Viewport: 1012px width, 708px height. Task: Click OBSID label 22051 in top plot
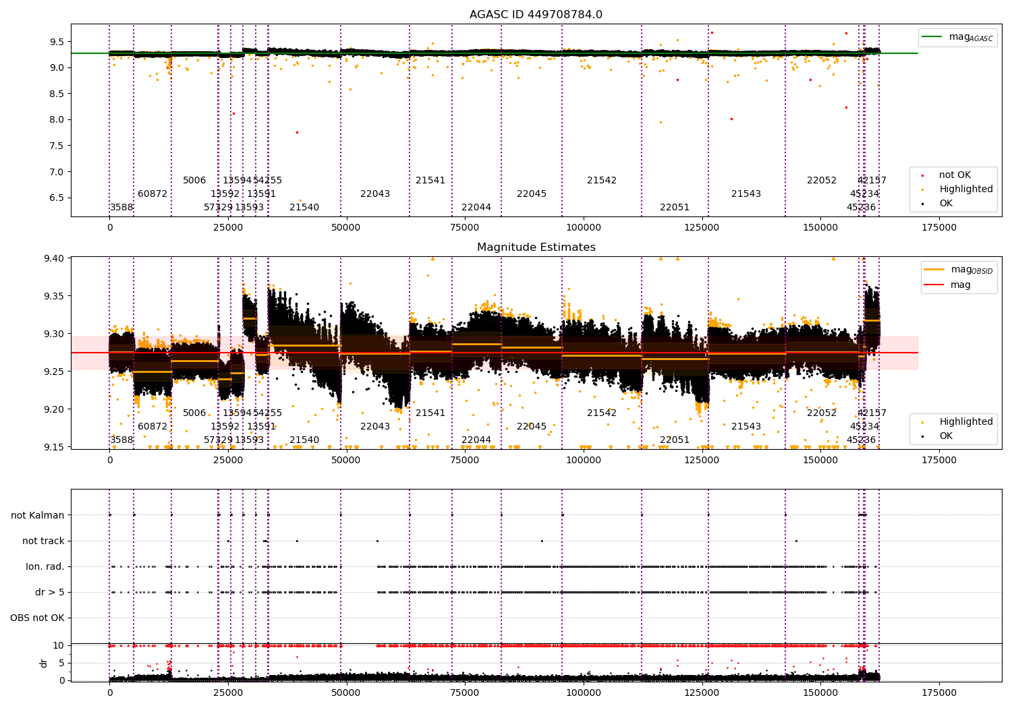coord(675,207)
